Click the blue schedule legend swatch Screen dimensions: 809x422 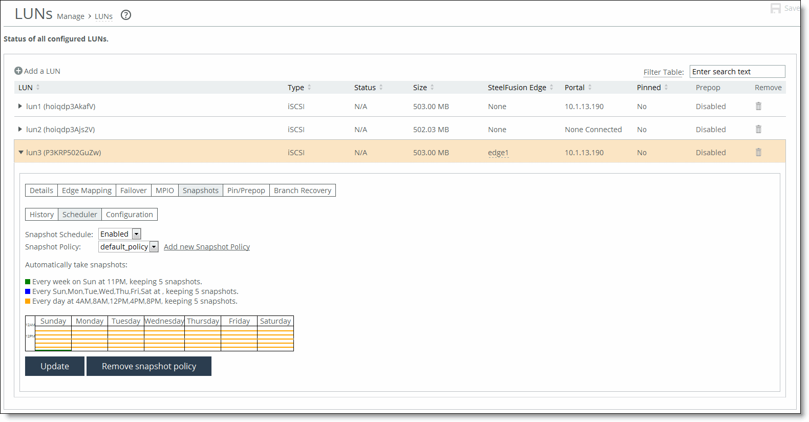[x=28, y=291]
